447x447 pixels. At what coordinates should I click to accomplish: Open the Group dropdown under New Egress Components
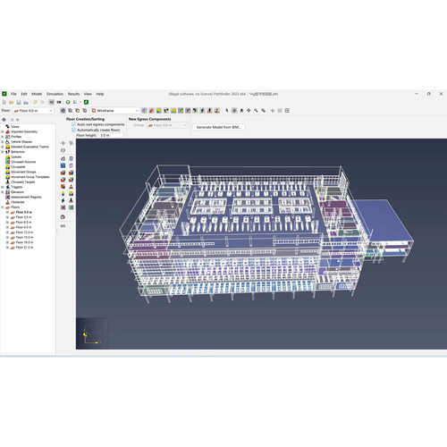pyautogui.click(x=166, y=125)
